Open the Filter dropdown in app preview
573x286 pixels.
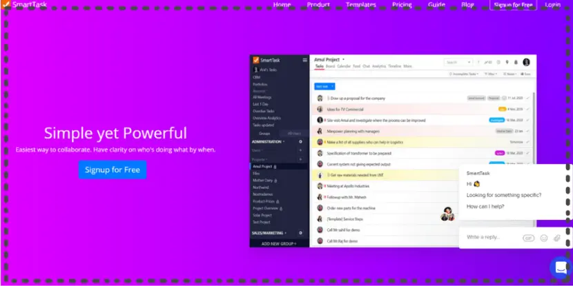pos(491,74)
